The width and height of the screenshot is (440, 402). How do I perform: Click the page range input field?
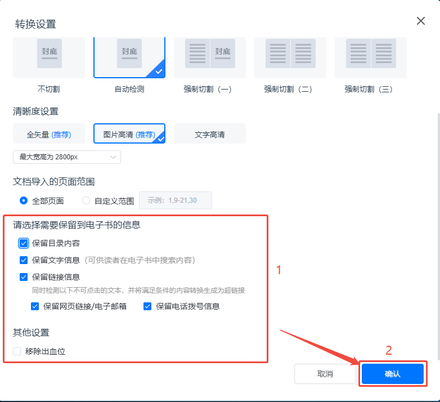point(176,200)
